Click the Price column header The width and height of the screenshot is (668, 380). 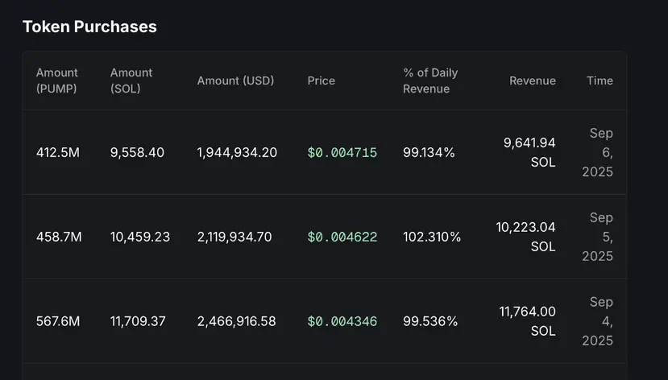pos(322,81)
